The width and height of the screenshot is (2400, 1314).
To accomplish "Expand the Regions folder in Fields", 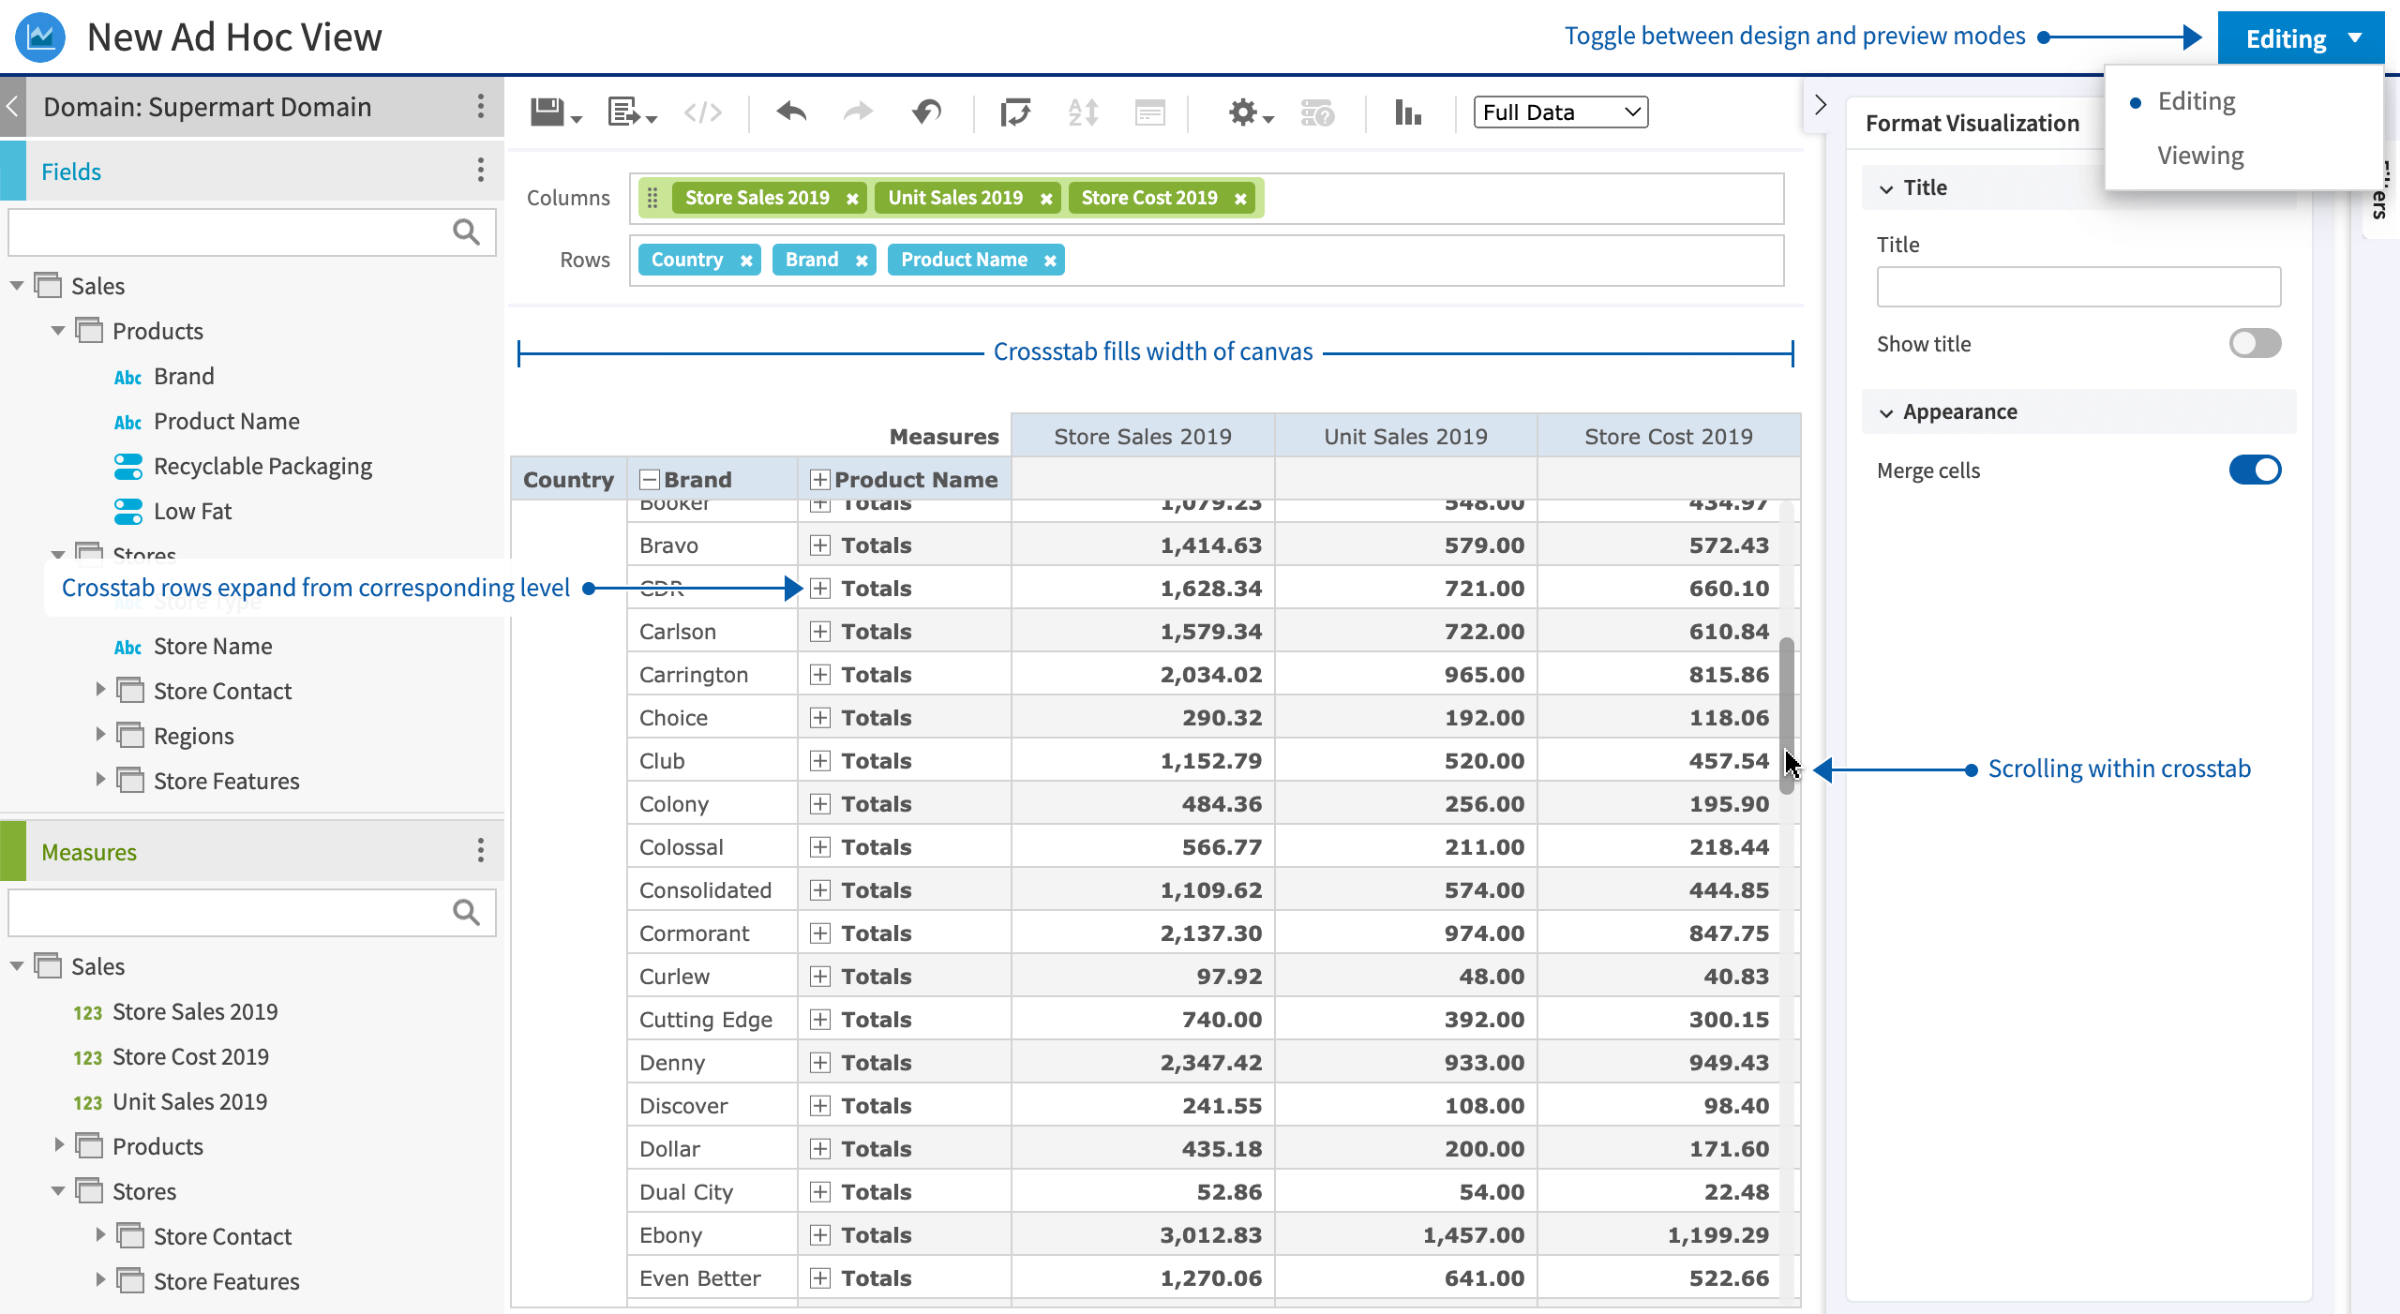I will tap(100, 735).
